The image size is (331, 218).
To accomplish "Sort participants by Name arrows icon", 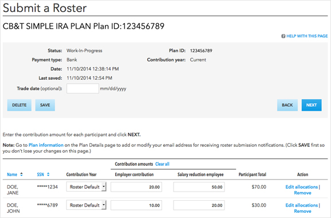I will (x=21, y=174).
